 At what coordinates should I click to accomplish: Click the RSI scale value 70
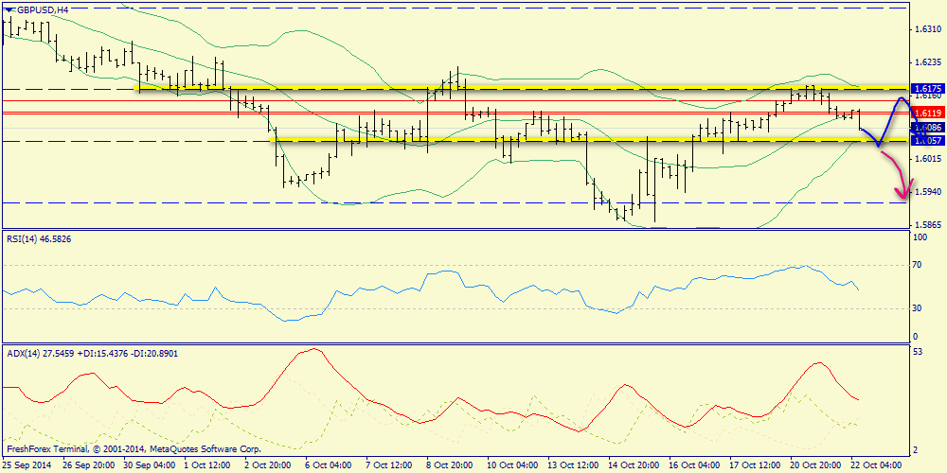[x=918, y=265]
